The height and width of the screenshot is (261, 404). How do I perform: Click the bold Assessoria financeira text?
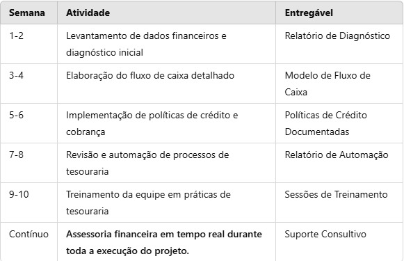click(164, 242)
